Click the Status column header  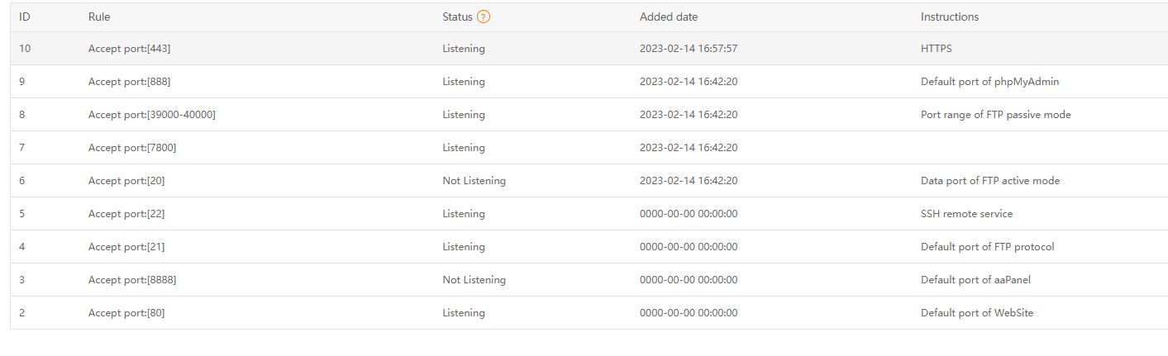457,17
